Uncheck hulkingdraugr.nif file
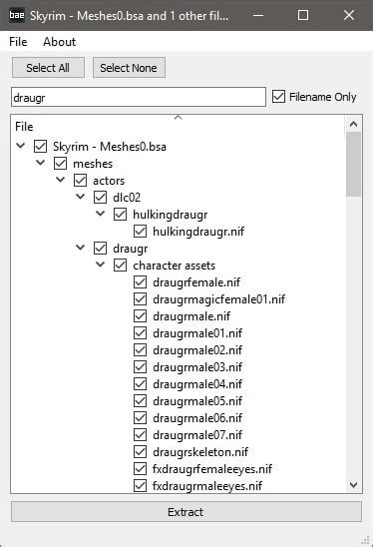This screenshot has height=547, width=373. 141,232
